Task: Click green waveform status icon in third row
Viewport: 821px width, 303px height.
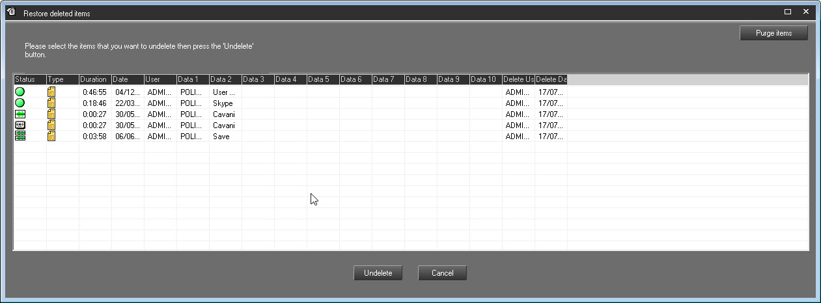Action: [x=20, y=114]
